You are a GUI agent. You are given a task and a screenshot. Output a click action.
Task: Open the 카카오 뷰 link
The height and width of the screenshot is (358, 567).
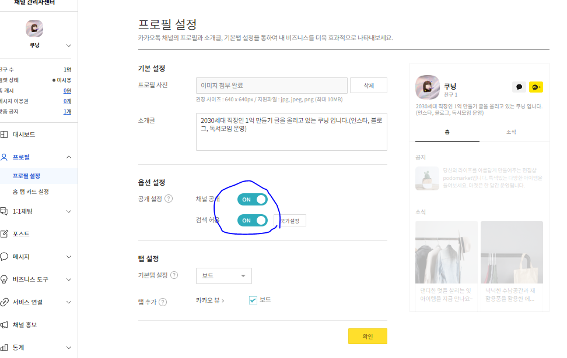pos(210,300)
